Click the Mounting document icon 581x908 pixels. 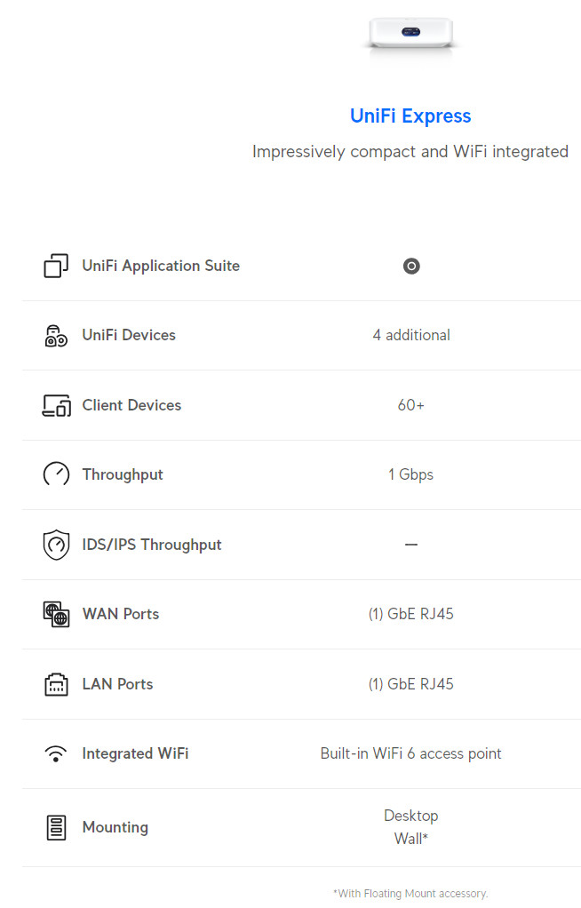[56, 827]
